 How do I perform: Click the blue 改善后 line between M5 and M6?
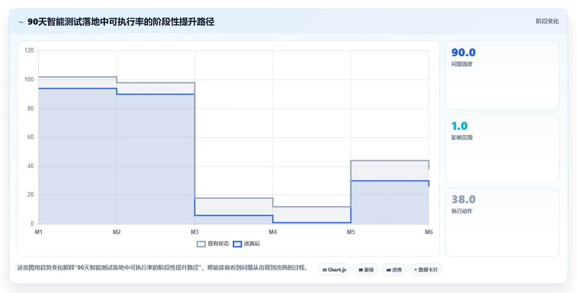pos(389,181)
